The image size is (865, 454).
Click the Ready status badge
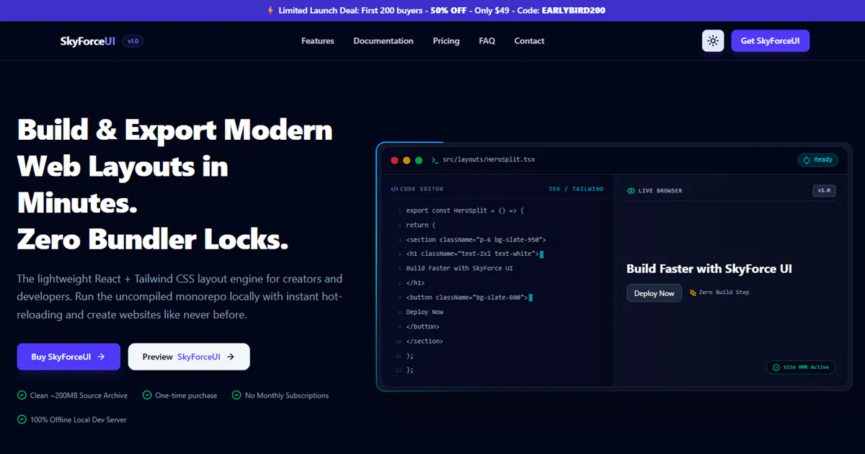pyautogui.click(x=817, y=160)
